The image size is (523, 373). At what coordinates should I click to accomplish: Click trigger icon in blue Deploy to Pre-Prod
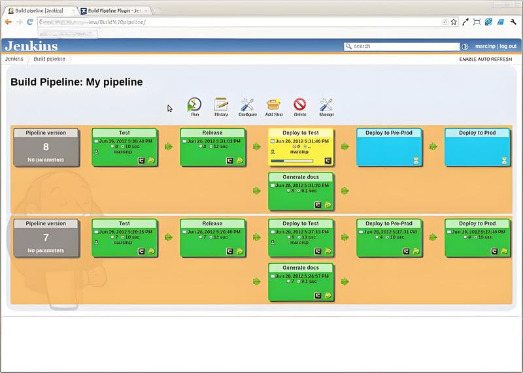pyautogui.click(x=416, y=161)
